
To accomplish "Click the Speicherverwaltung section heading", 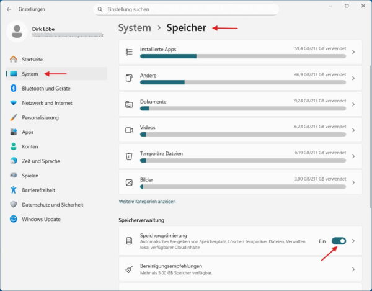I will pos(141,220).
